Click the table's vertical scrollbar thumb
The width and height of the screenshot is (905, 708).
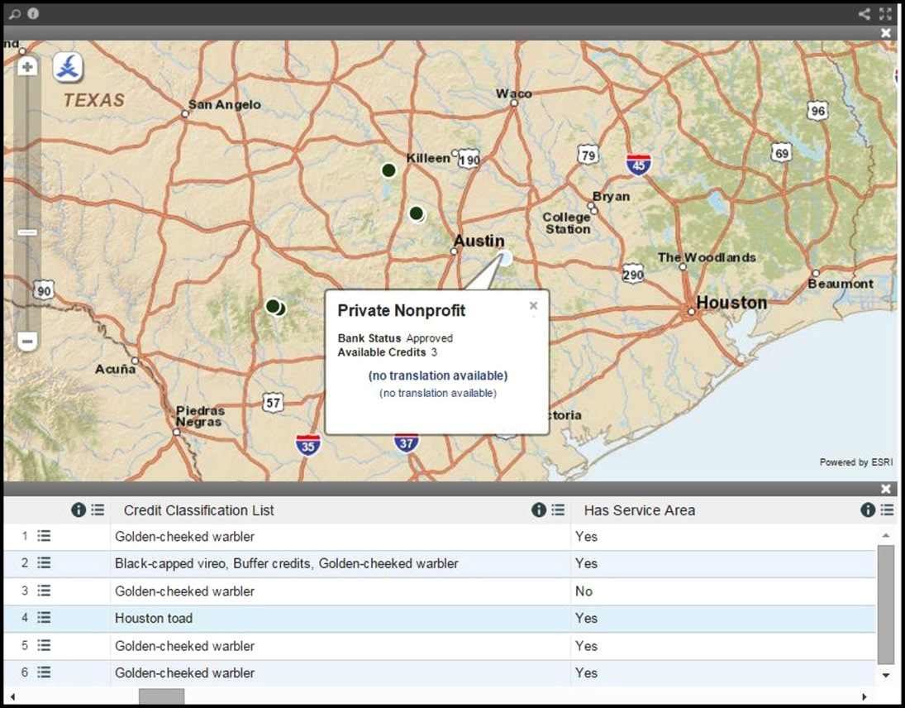(885, 604)
